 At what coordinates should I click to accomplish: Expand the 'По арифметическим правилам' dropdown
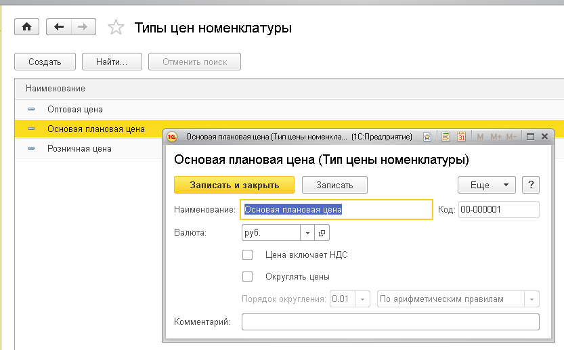coord(533,299)
